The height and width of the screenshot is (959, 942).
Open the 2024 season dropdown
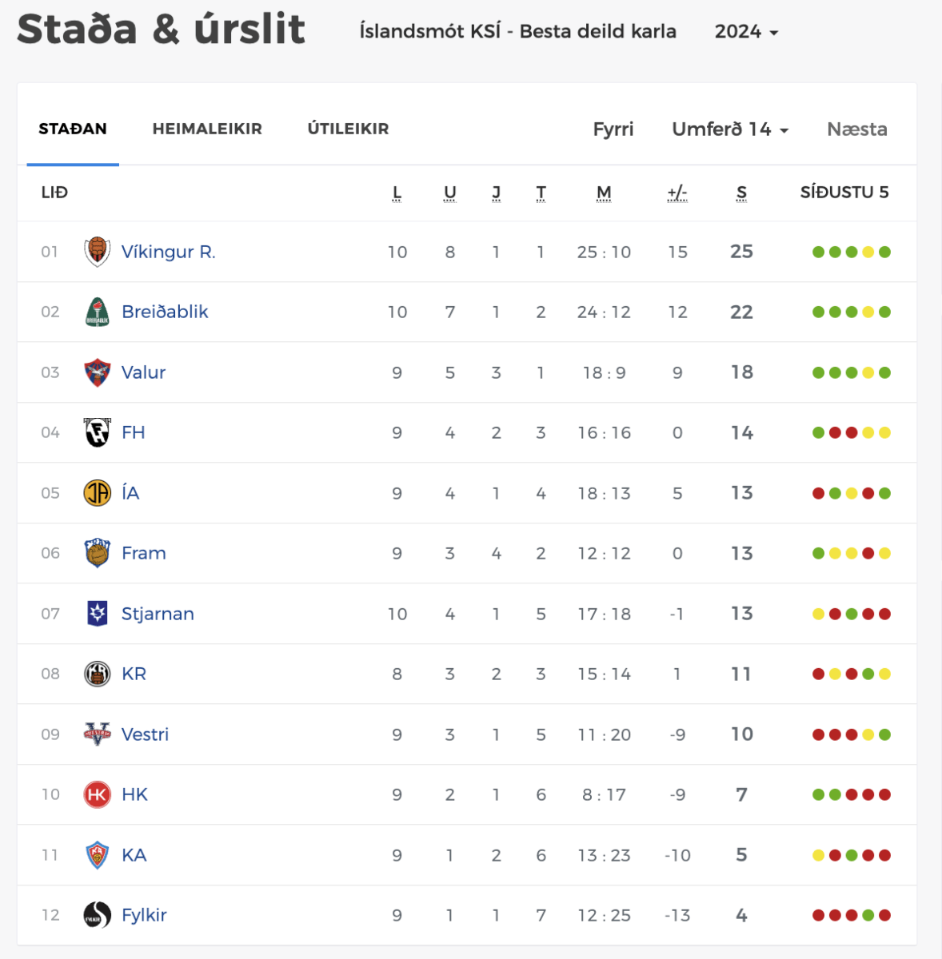tap(746, 32)
